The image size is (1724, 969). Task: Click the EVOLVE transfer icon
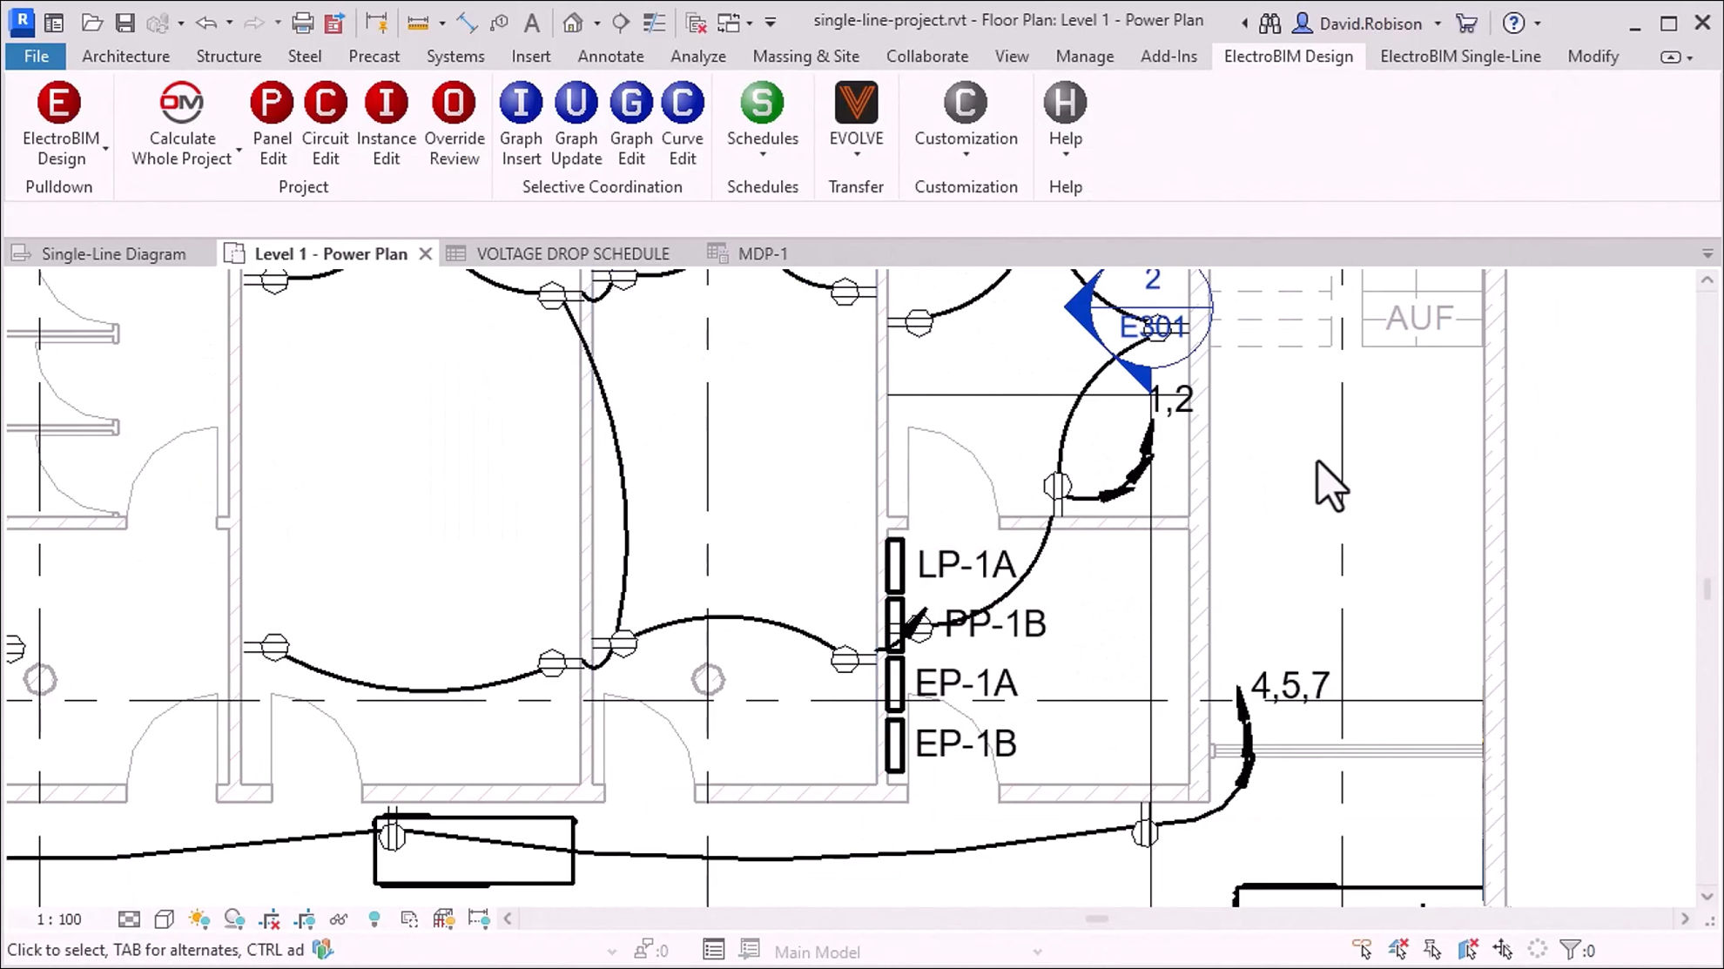point(856,103)
